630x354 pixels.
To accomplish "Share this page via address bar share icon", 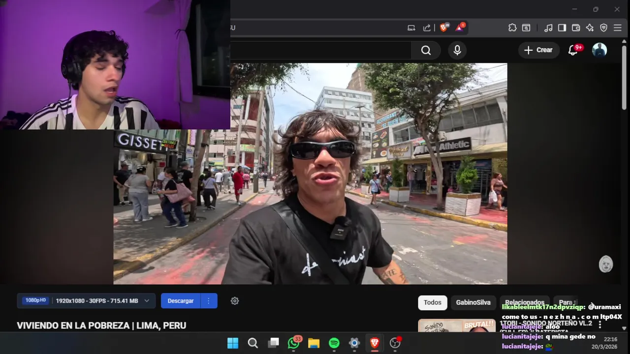I will click(427, 28).
